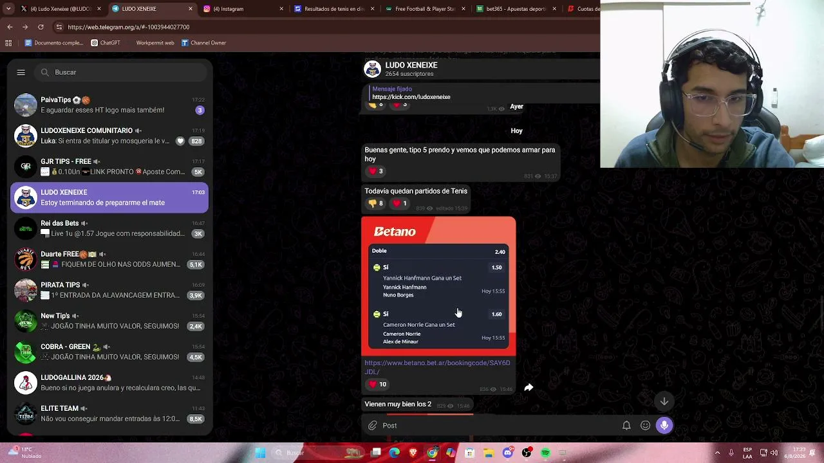The height and width of the screenshot is (463, 824).
Task: Click the PaivaTips avatar
Action: (x=26, y=105)
